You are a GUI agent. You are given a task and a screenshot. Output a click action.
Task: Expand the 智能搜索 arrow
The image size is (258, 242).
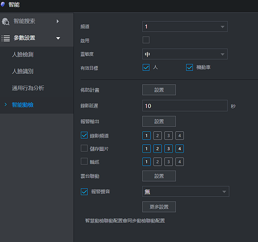point(58,21)
